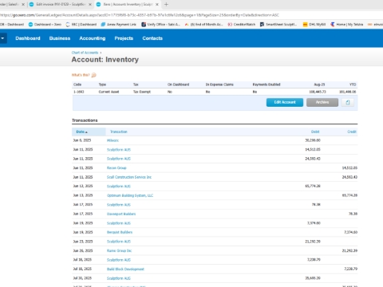Open the Jun 6, 2025 transaction link

tap(113, 140)
